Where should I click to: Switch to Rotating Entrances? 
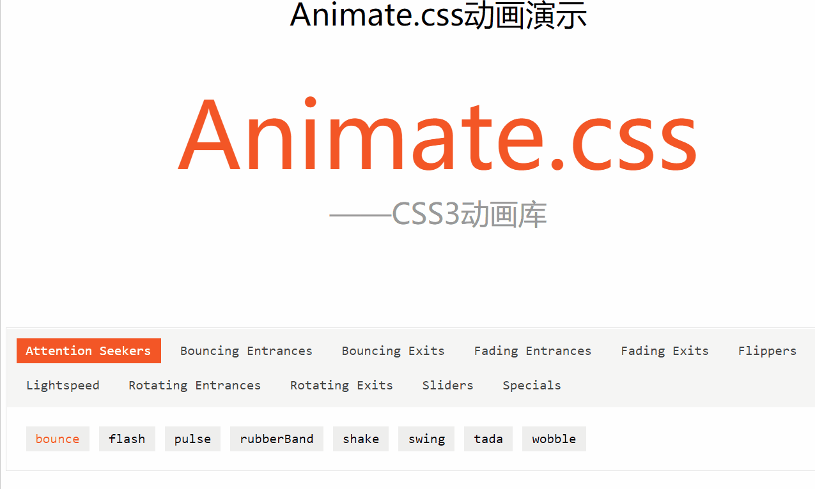[194, 385]
